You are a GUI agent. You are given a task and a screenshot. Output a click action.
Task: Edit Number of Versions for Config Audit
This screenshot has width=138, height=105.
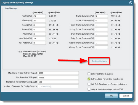click(x=58, y=82)
